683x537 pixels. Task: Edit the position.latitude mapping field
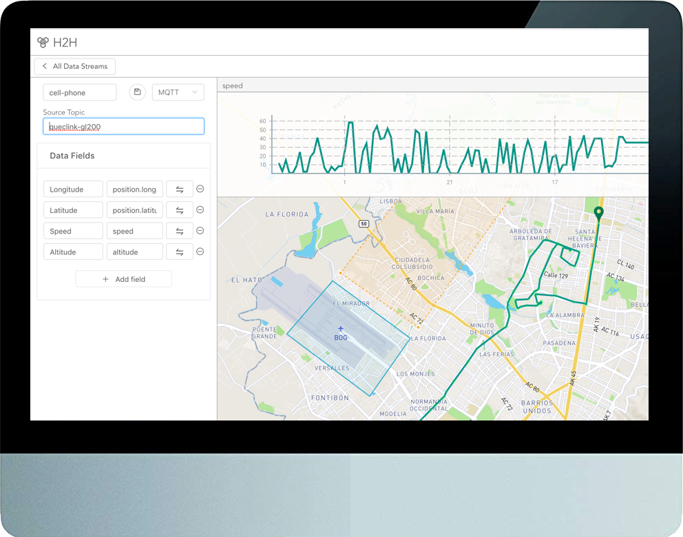[x=134, y=210]
